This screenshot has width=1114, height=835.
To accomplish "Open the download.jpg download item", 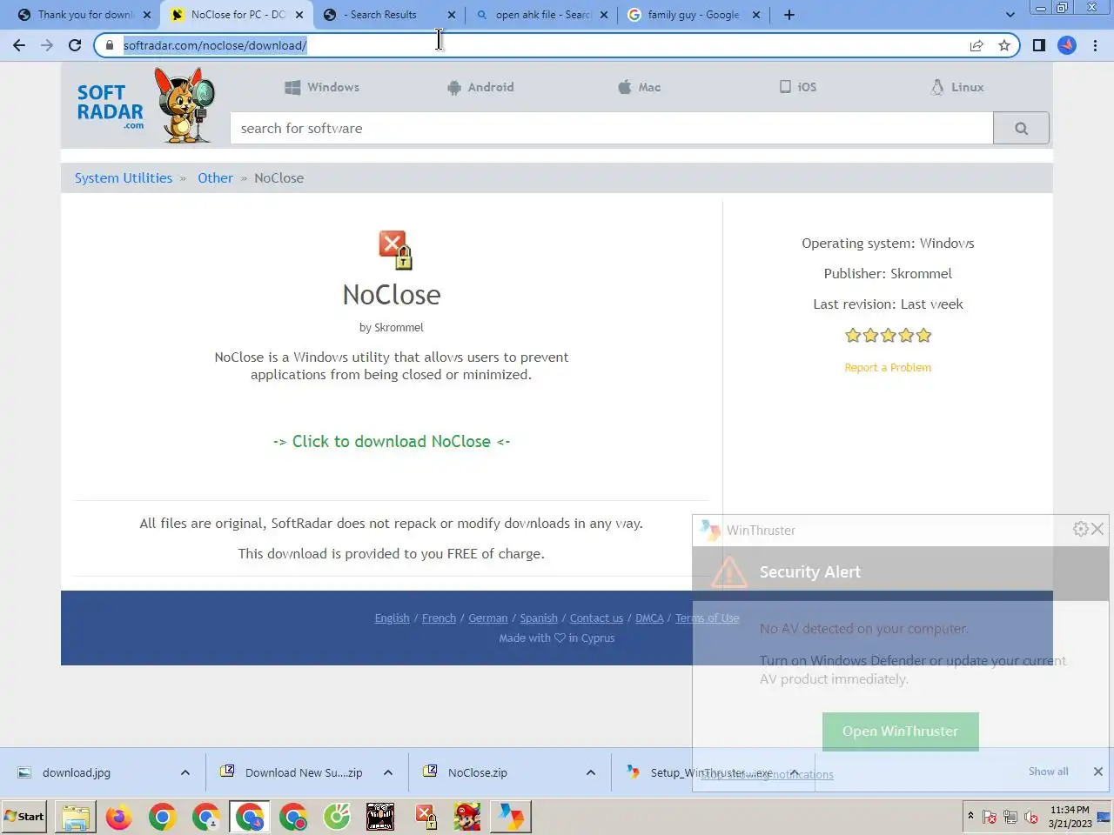I will (x=77, y=772).
